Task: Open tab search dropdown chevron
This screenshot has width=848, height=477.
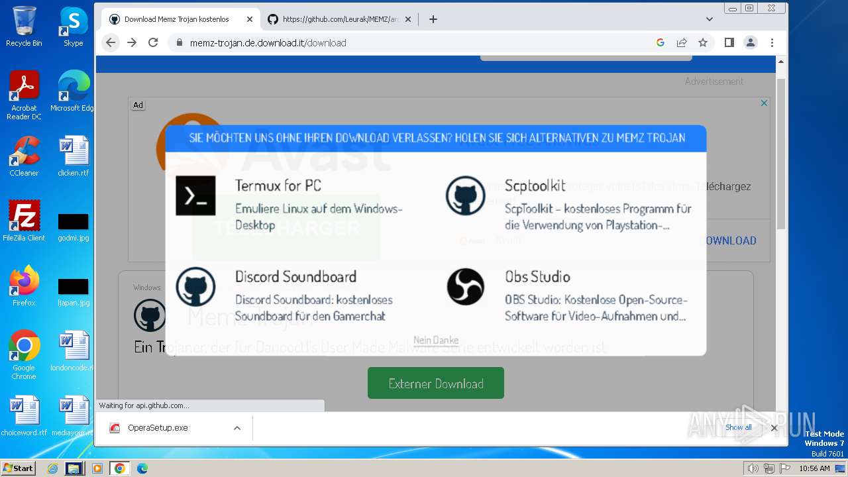Action: [x=710, y=19]
